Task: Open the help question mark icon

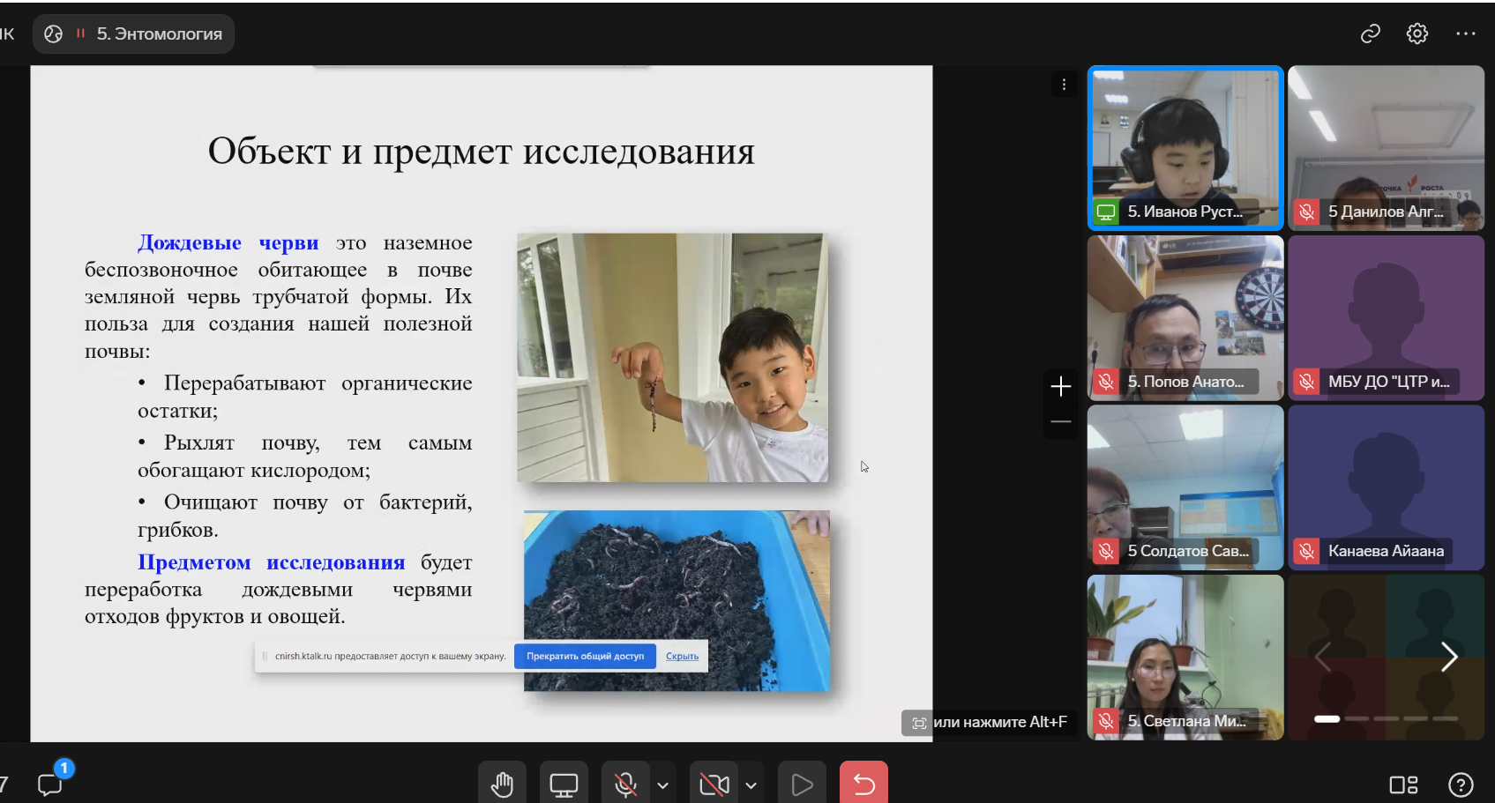Action: (1460, 784)
